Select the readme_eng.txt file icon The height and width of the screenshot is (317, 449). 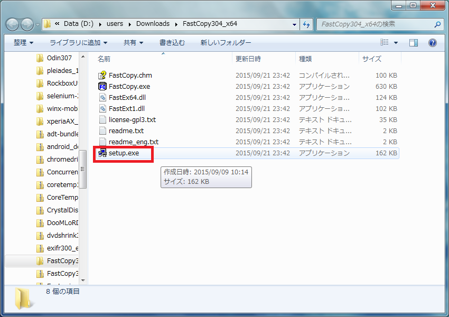tap(102, 142)
